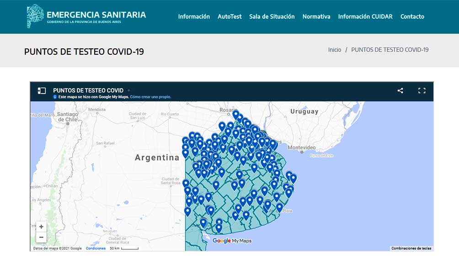Click the Río Cuarto label on map

pyautogui.click(x=170, y=114)
